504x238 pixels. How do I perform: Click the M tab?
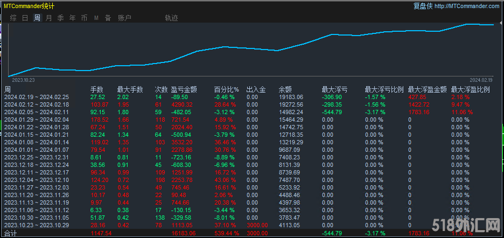point(96,18)
